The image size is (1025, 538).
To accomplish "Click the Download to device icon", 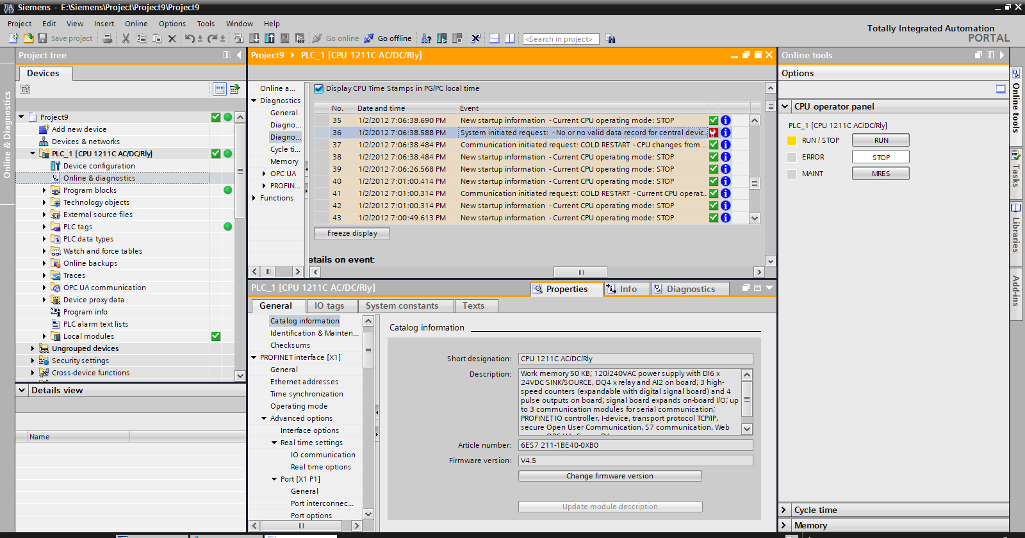I will point(254,38).
